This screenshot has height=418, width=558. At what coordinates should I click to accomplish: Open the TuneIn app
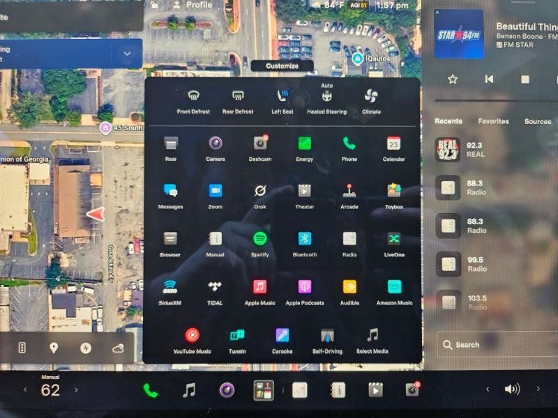click(x=237, y=335)
